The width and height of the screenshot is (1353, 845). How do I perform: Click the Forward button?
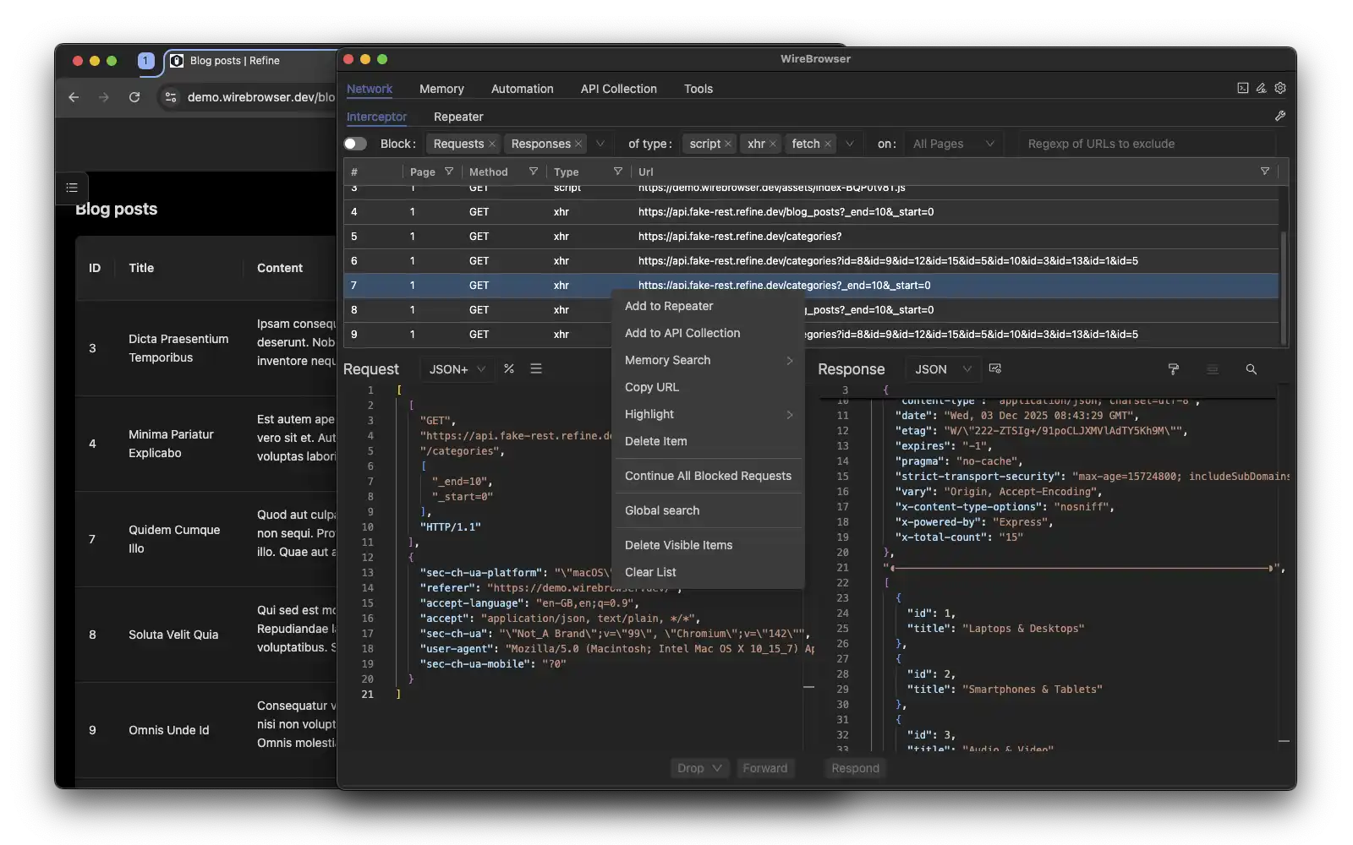coord(764,768)
